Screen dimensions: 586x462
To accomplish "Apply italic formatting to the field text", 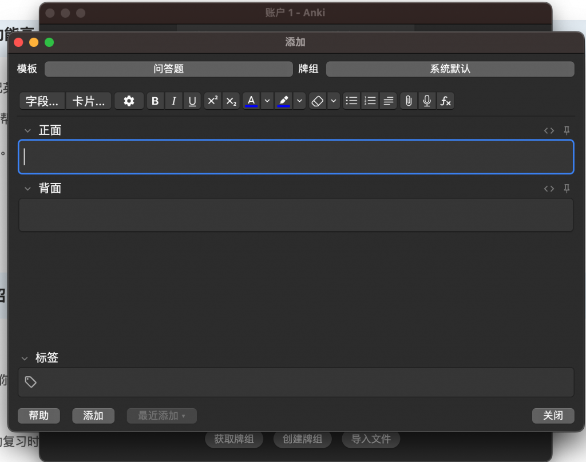I will pos(174,101).
